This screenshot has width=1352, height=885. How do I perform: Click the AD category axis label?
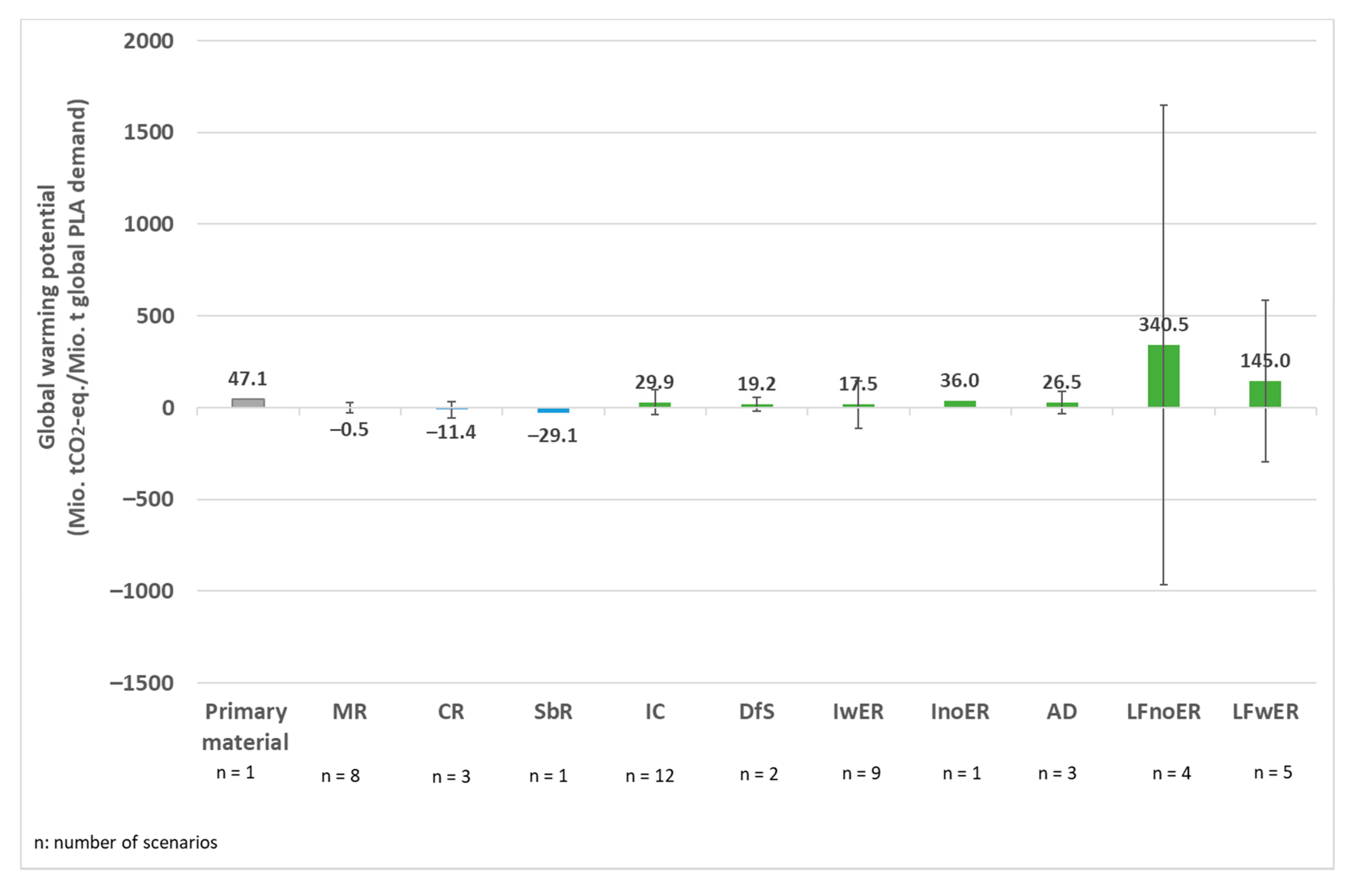pyautogui.click(x=1061, y=712)
